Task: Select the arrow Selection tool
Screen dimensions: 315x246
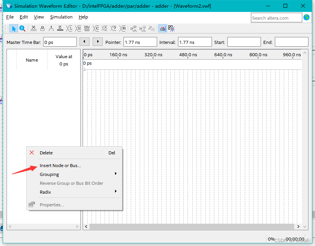Action: pos(14,28)
